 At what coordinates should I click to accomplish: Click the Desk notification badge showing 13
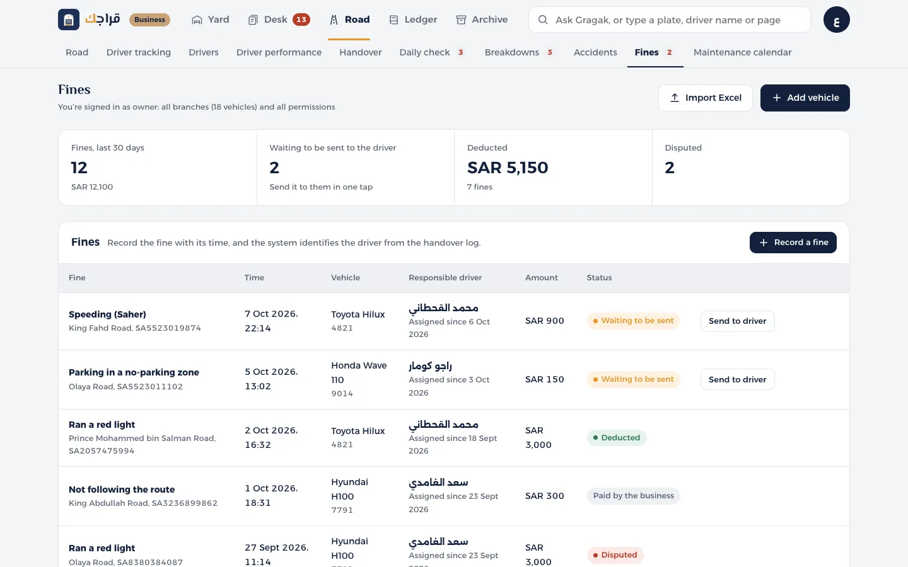click(x=301, y=20)
